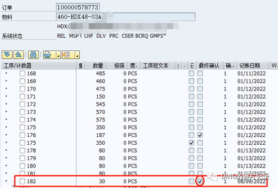Tick the selection checkbox for counter 182
This screenshot has height=189, width=278.
(23, 181)
